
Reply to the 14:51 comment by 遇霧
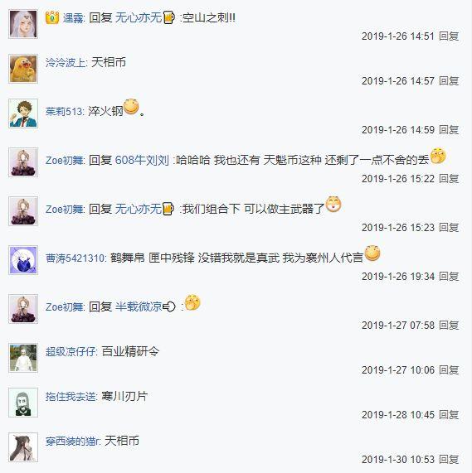tap(449, 36)
